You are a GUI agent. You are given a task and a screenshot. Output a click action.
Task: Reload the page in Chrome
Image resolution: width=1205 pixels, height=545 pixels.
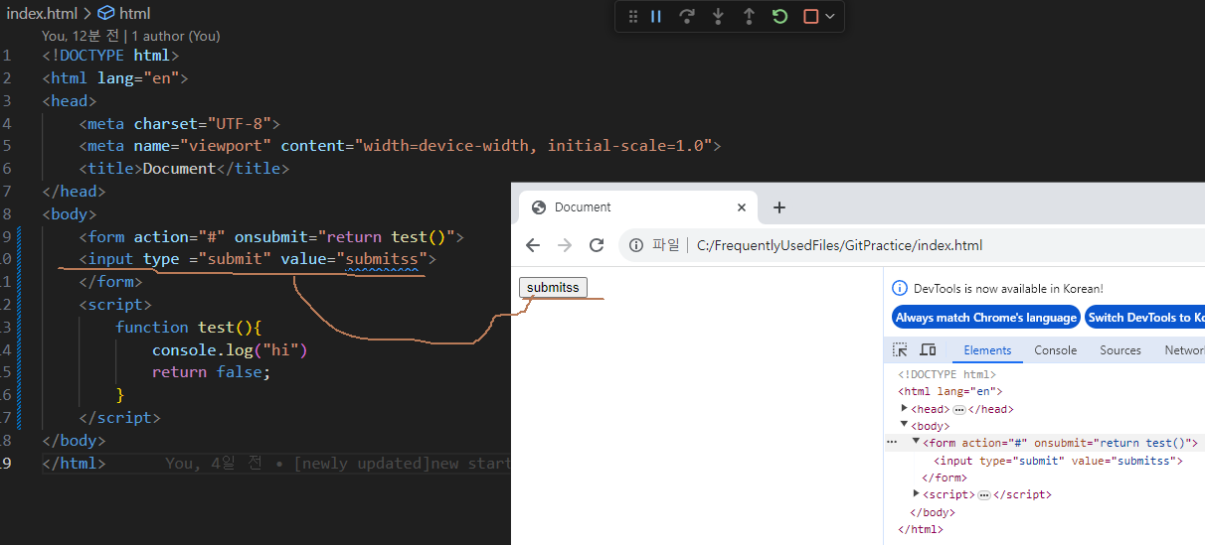click(597, 245)
